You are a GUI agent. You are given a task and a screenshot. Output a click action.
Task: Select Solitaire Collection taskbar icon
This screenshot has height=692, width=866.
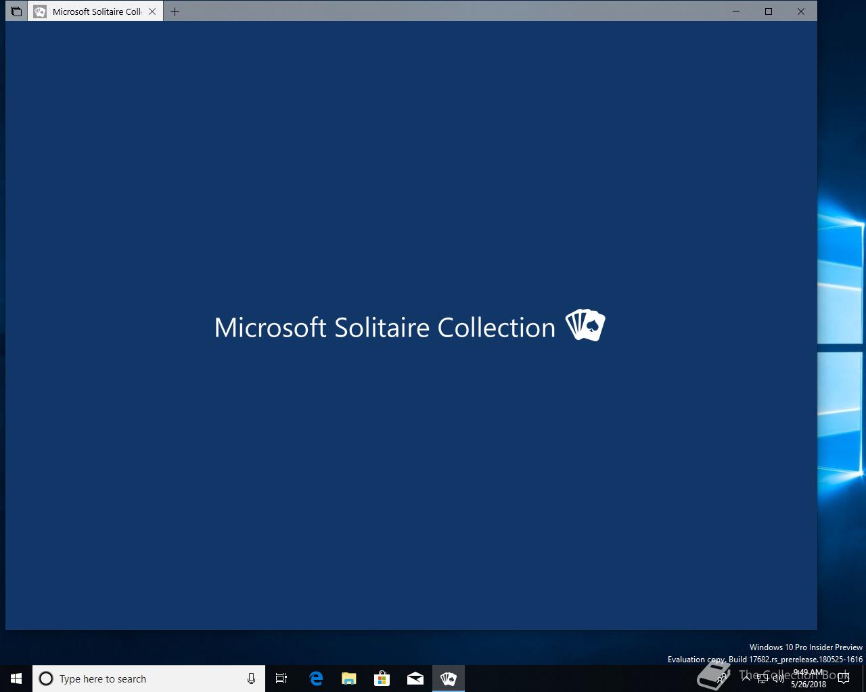[449, 678]
